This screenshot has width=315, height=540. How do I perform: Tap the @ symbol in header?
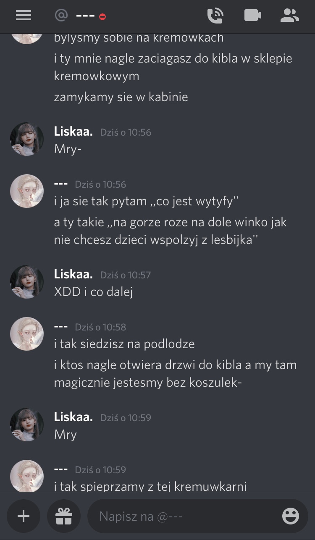coord(61,16)
